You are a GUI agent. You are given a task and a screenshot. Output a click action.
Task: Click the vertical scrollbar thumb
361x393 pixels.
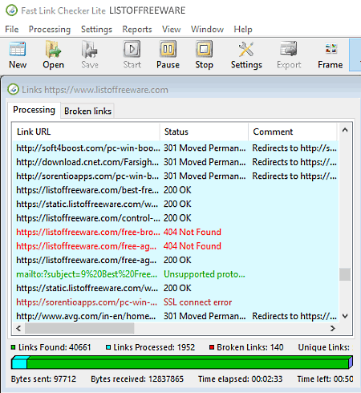click(345, 274)
